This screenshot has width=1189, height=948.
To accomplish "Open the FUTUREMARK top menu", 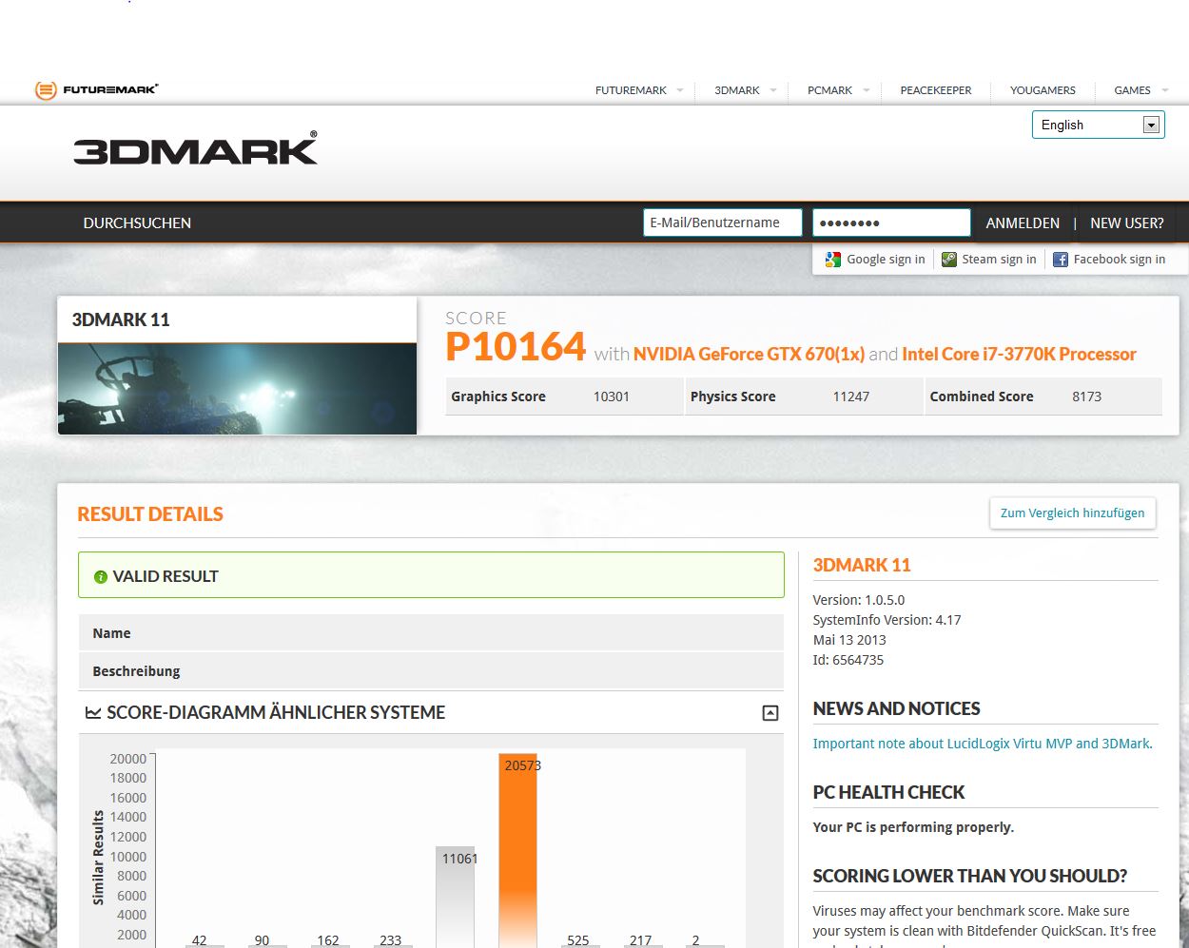I will [x=631, y=90].
